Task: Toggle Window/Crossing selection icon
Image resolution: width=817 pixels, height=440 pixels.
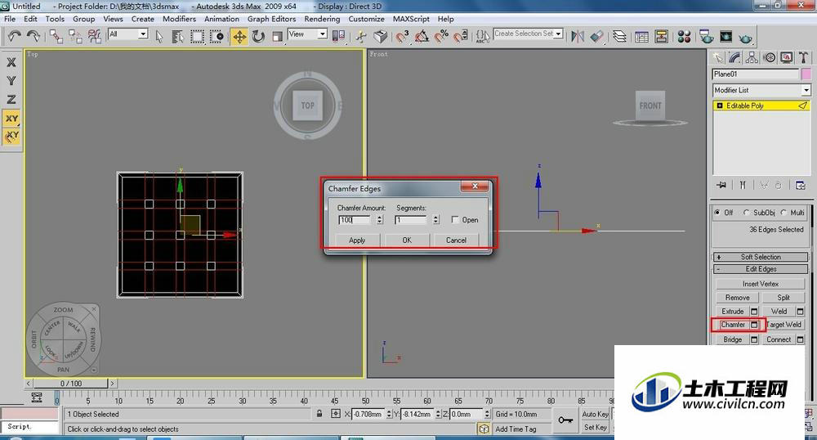Action: pyautogui.click(x=217, y=37)
